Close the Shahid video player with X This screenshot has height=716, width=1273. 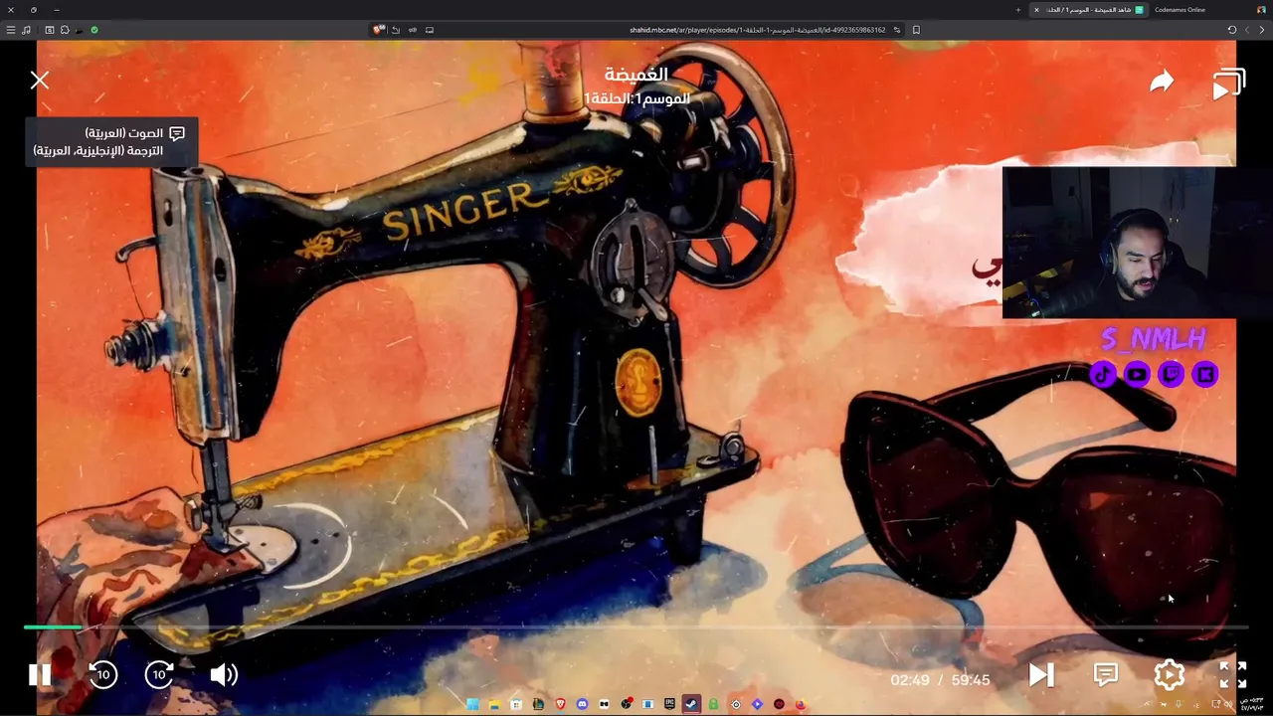(40, 81)
